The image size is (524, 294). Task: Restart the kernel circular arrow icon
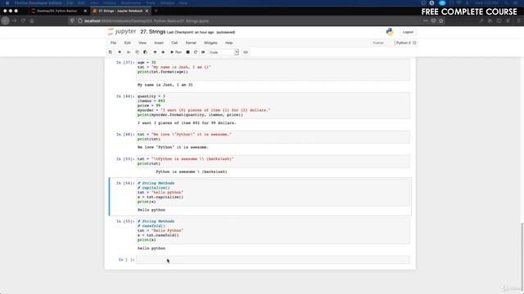click(x=196, y=52)
